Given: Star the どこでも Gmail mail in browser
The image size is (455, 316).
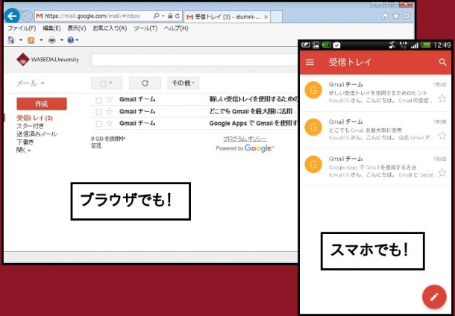Looking at the screenshot, I should pyautogui.click(x=110, y=112).
